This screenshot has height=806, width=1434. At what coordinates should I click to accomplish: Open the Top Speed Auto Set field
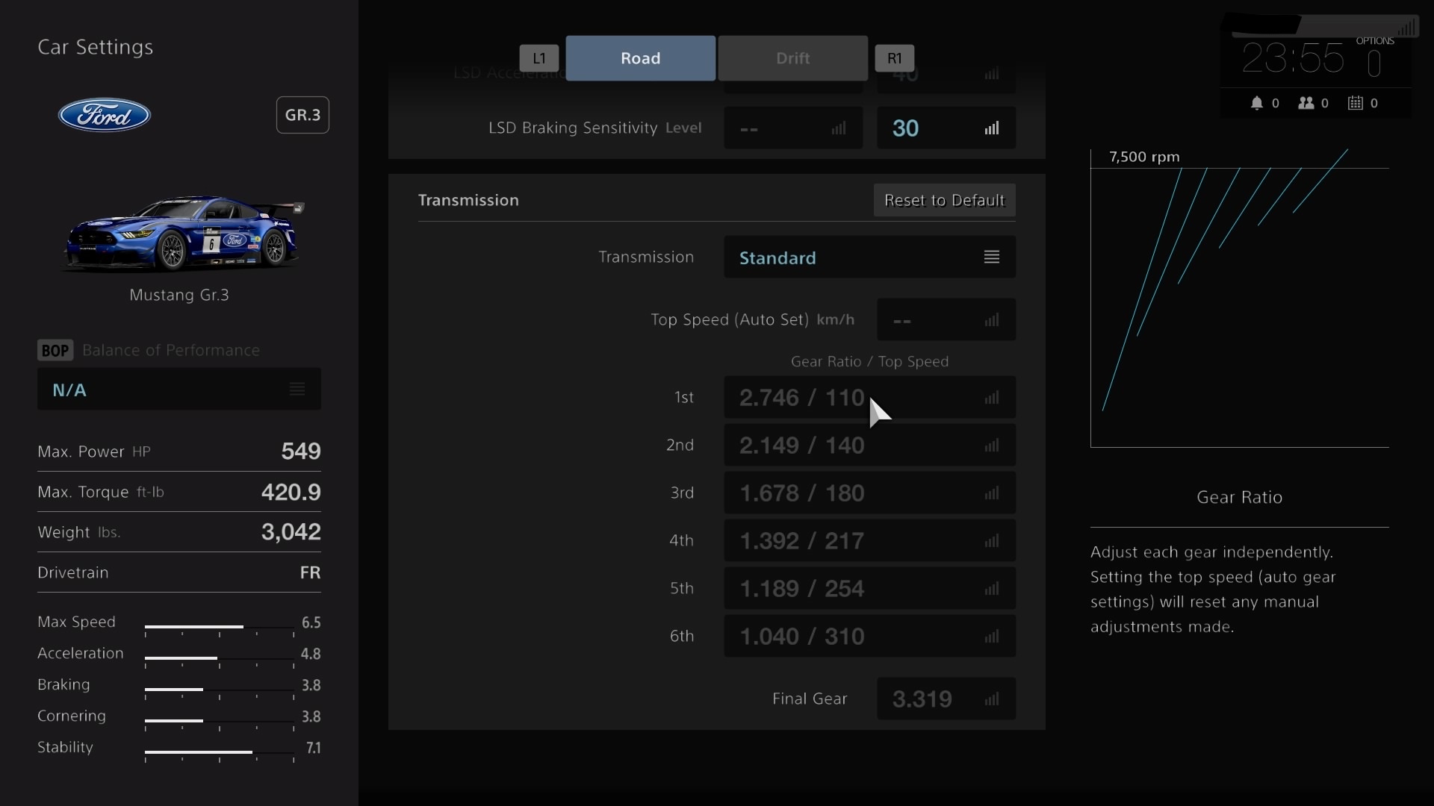click(946, 320)
